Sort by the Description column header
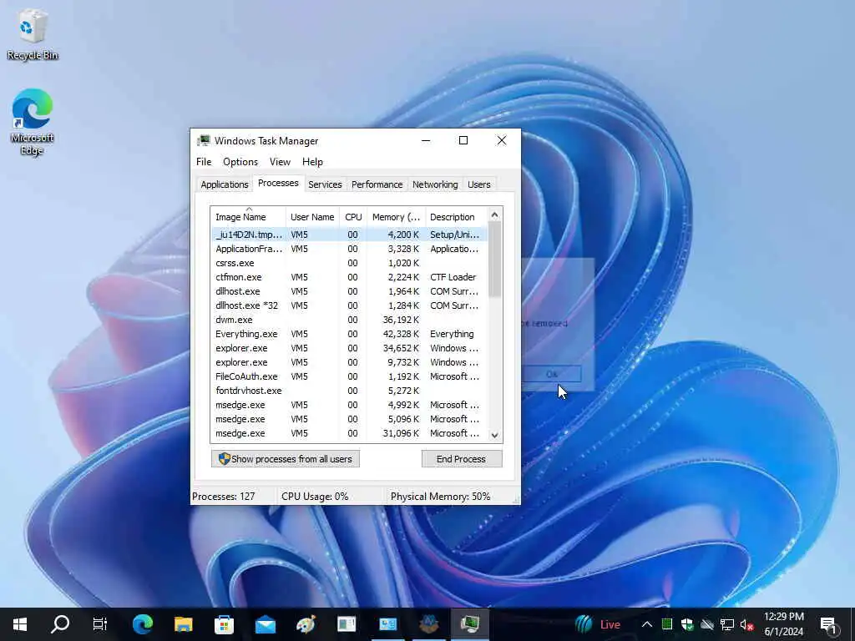Viewport: 855px width, 641px height. pos(457,217)
